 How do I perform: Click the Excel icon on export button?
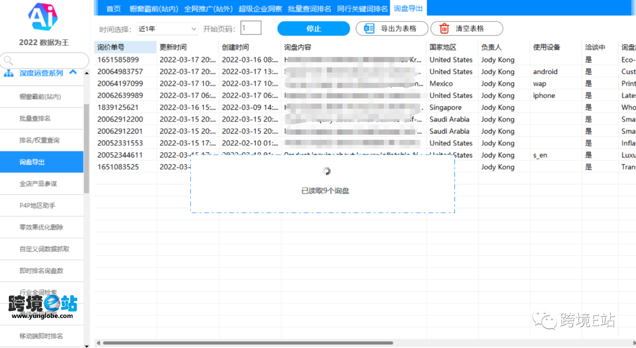click(369, 28)
